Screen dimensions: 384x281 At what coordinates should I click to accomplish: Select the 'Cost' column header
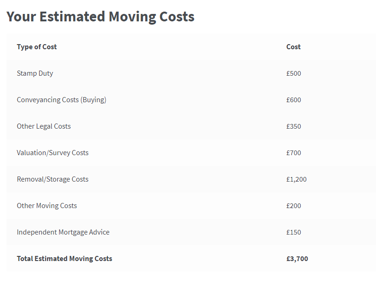[293, 46]
